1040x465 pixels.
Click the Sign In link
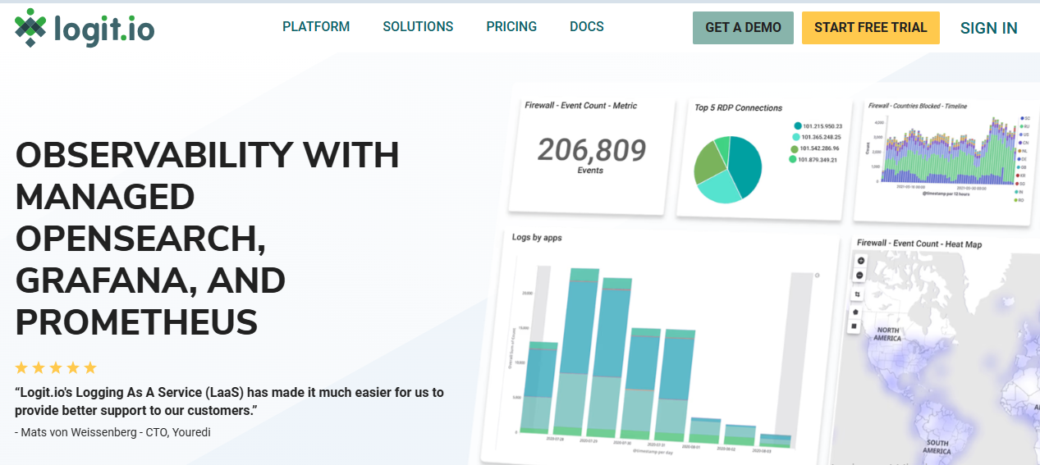pyautogui.click(x=988, y=28)
